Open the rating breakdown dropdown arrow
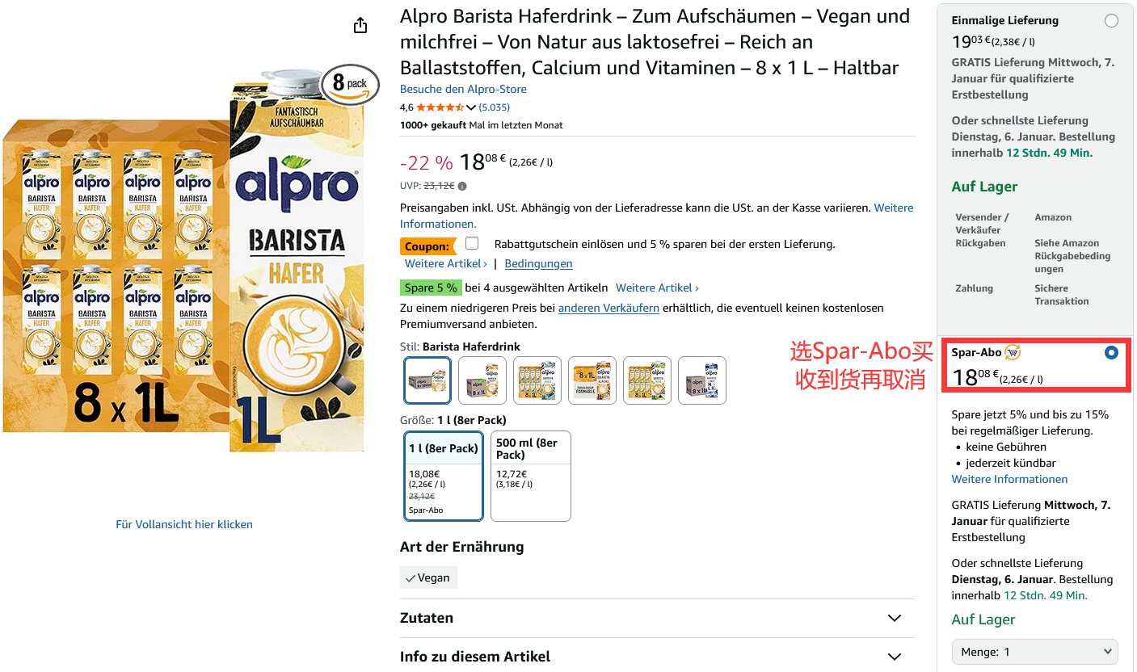Screen dimensions: 1137x672 [471, 107]
